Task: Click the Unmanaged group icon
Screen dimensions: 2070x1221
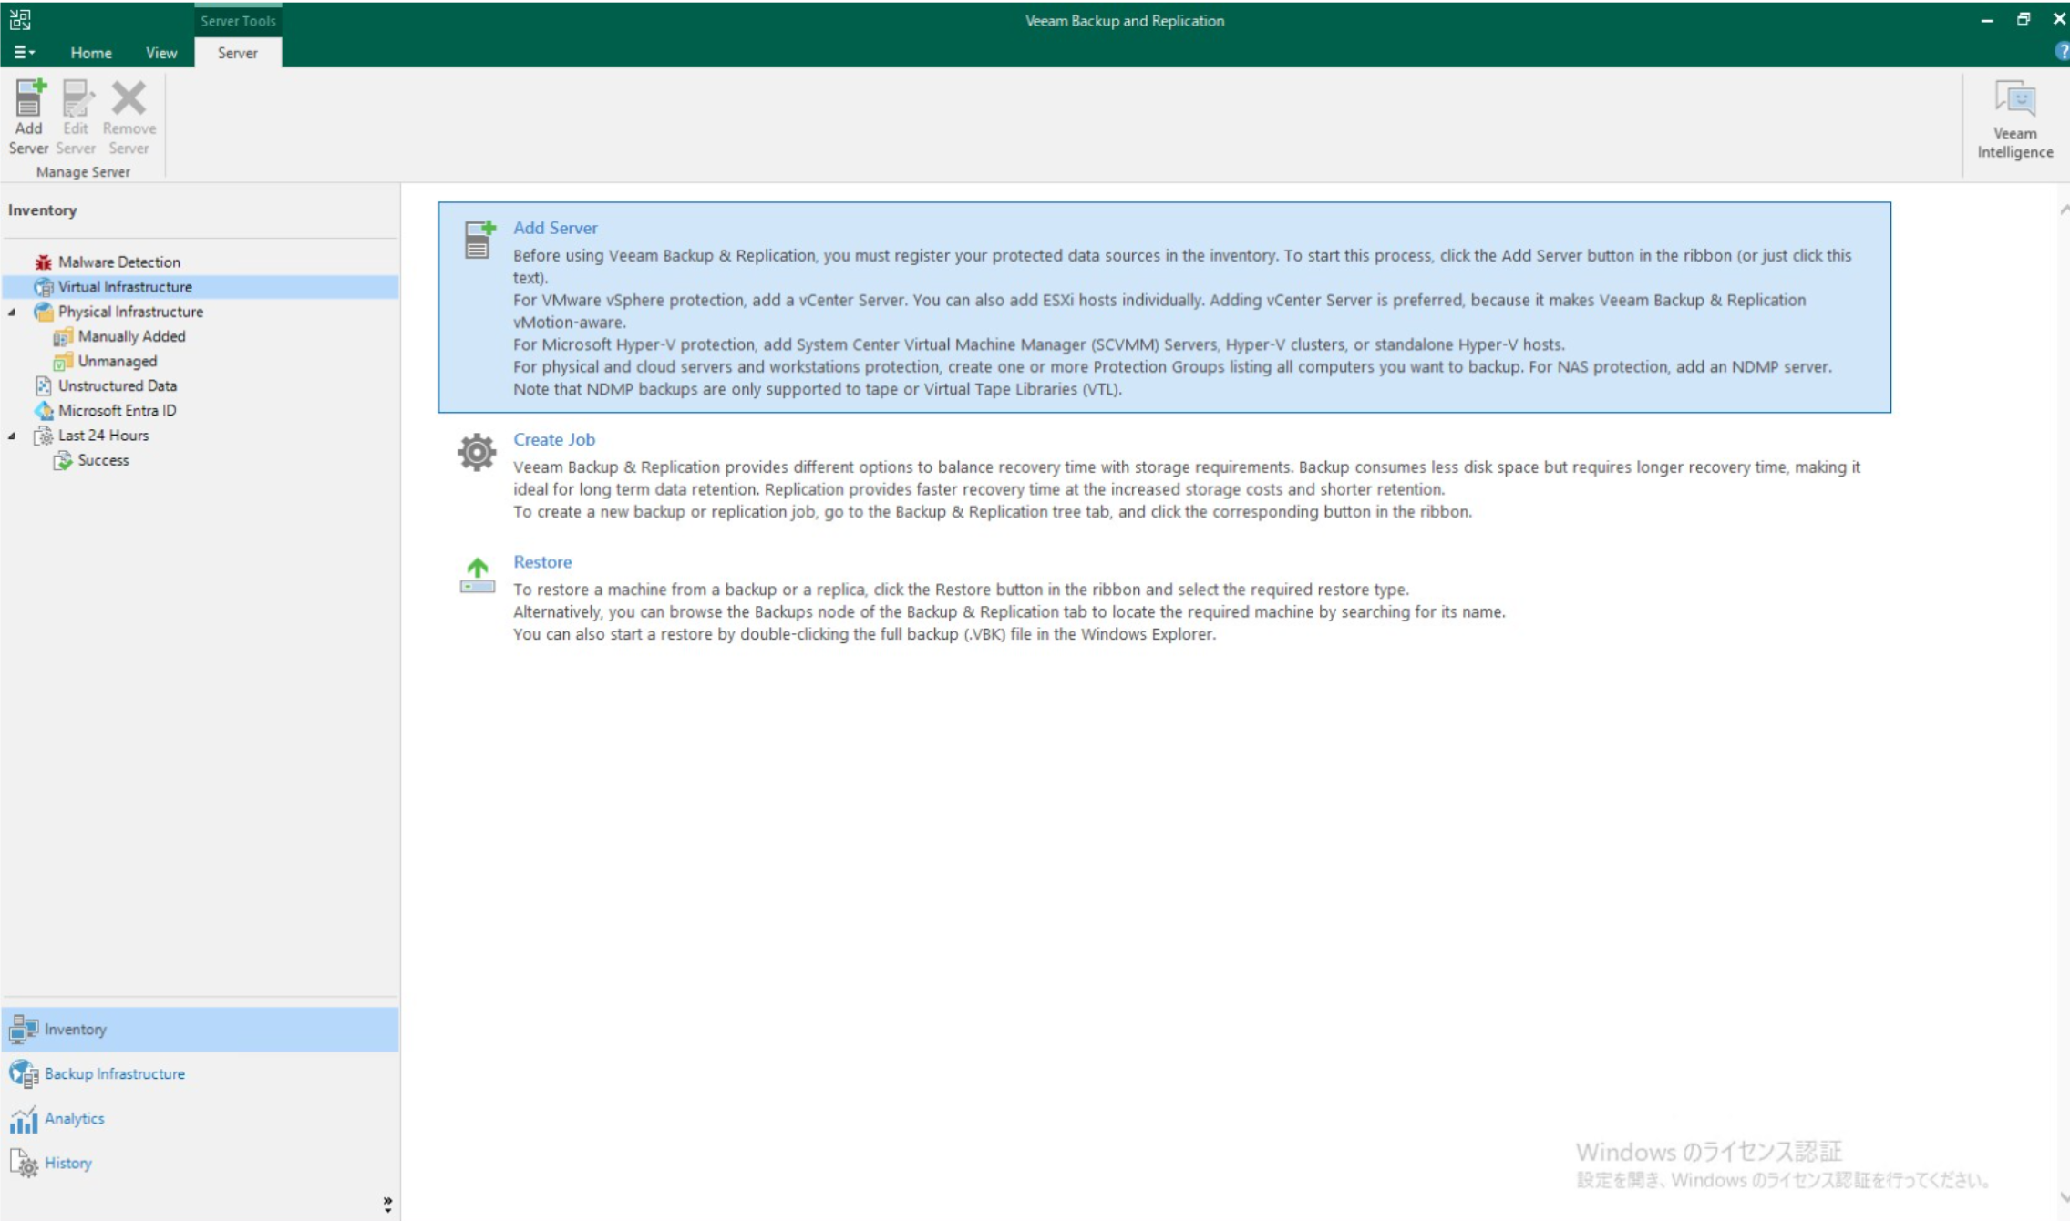Action: [63, 361]
